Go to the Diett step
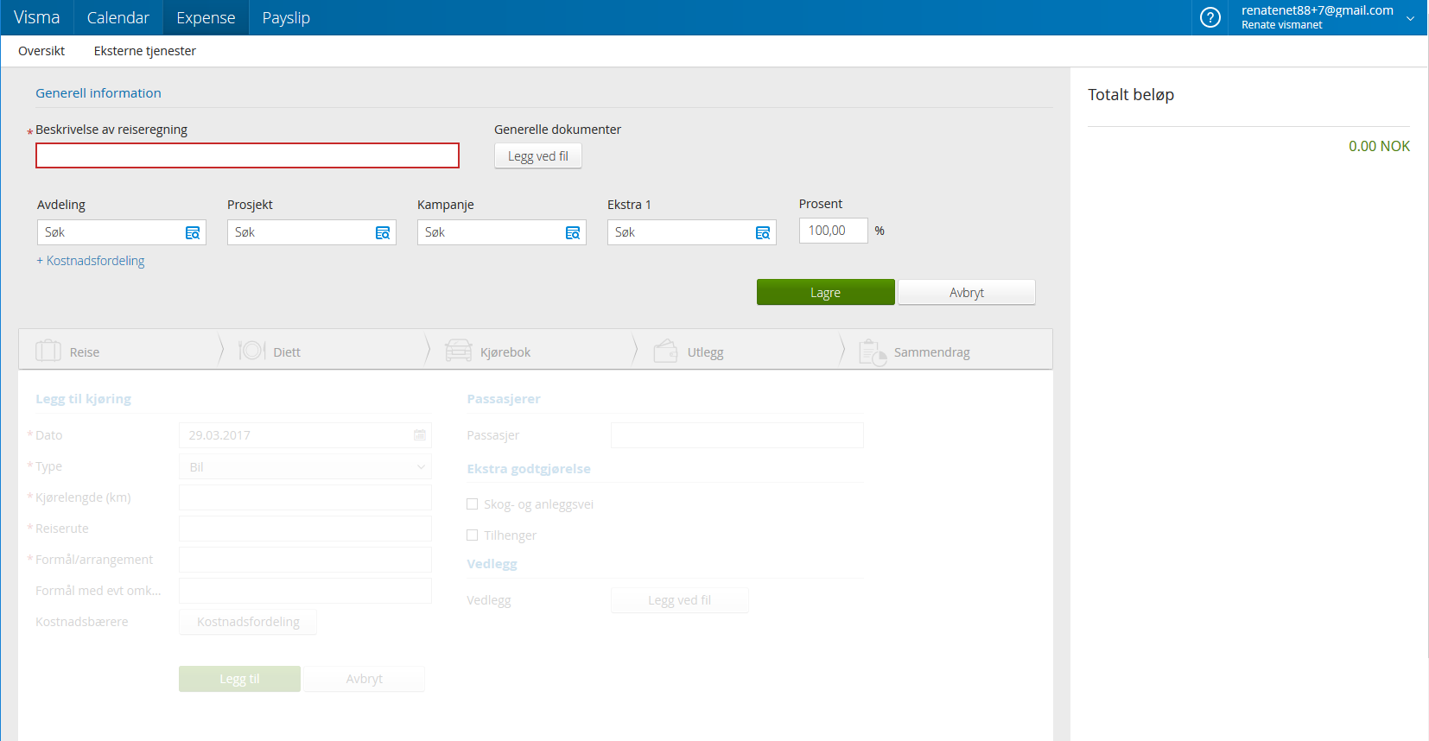Image resolution: width=1429 pixels, height=741 pixels. click(325, 351)
